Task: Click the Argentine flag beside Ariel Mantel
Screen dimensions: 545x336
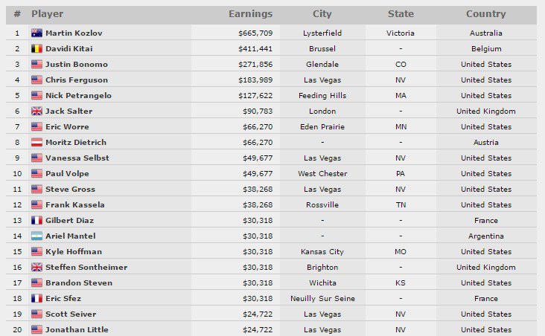Action: [x=36, y=236]
